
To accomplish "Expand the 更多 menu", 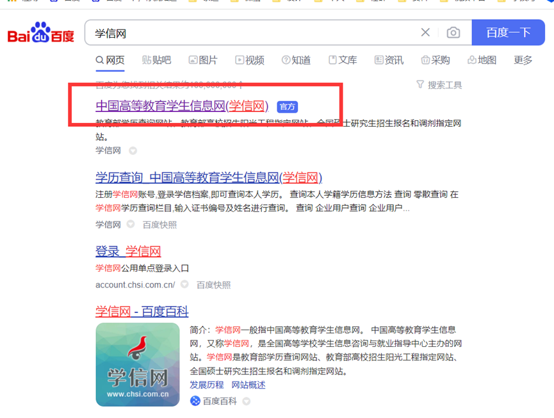I will point(523,60).
